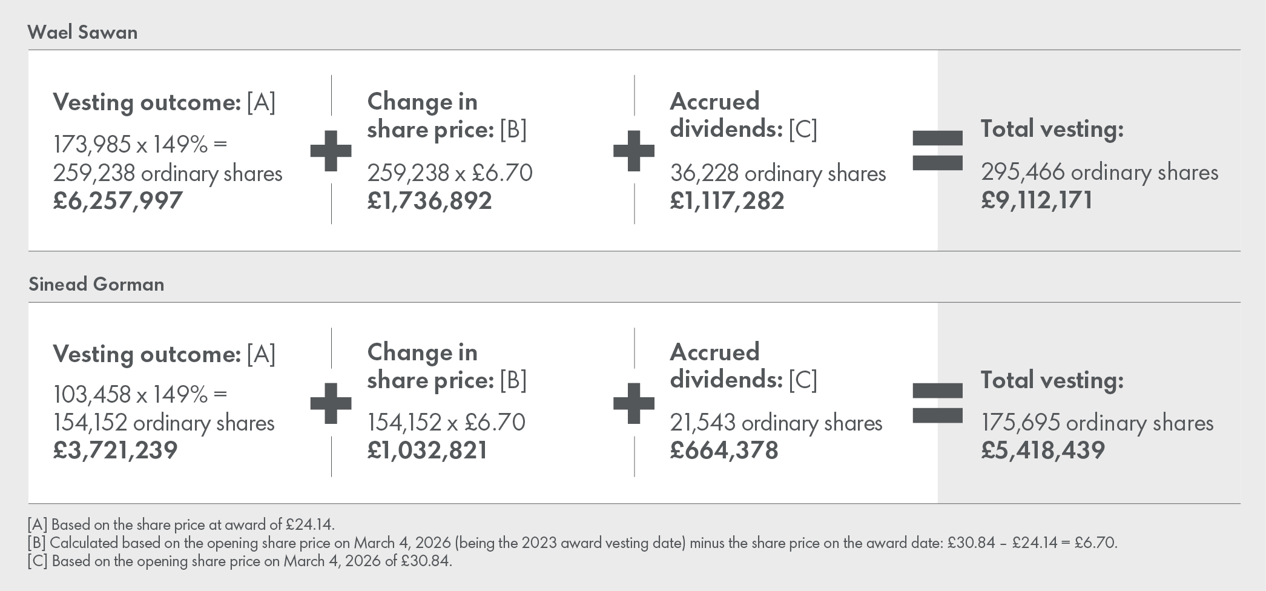
Task: Click the first plus sign in Sinead Gorman row
Action: (x=331, y=403)
